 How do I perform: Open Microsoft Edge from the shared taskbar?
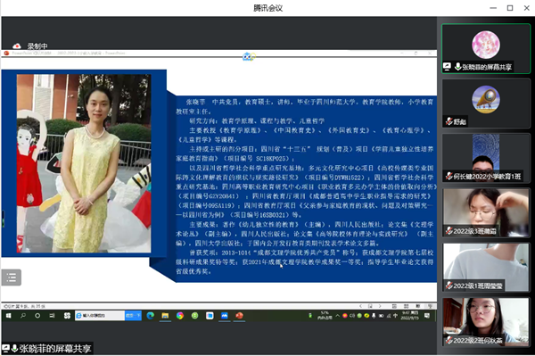(151, 316)
